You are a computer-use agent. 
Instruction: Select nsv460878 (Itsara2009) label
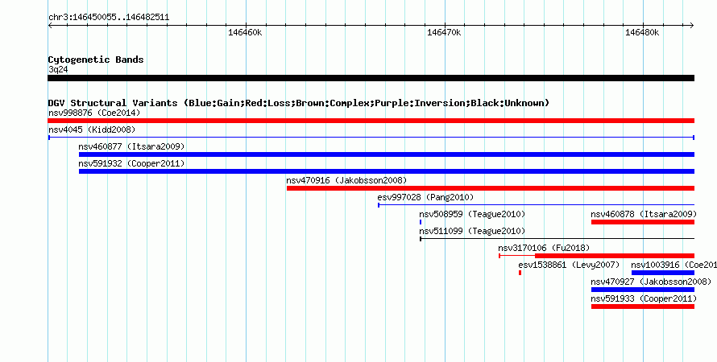[644, 214]
